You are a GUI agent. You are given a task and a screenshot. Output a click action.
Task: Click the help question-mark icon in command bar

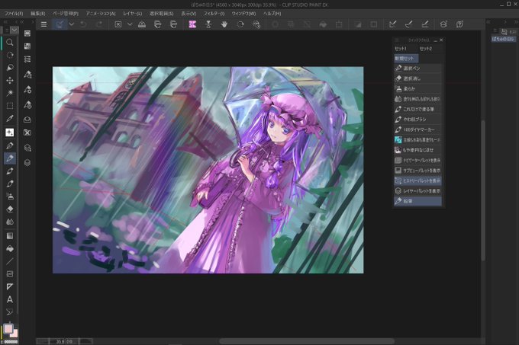459,24
